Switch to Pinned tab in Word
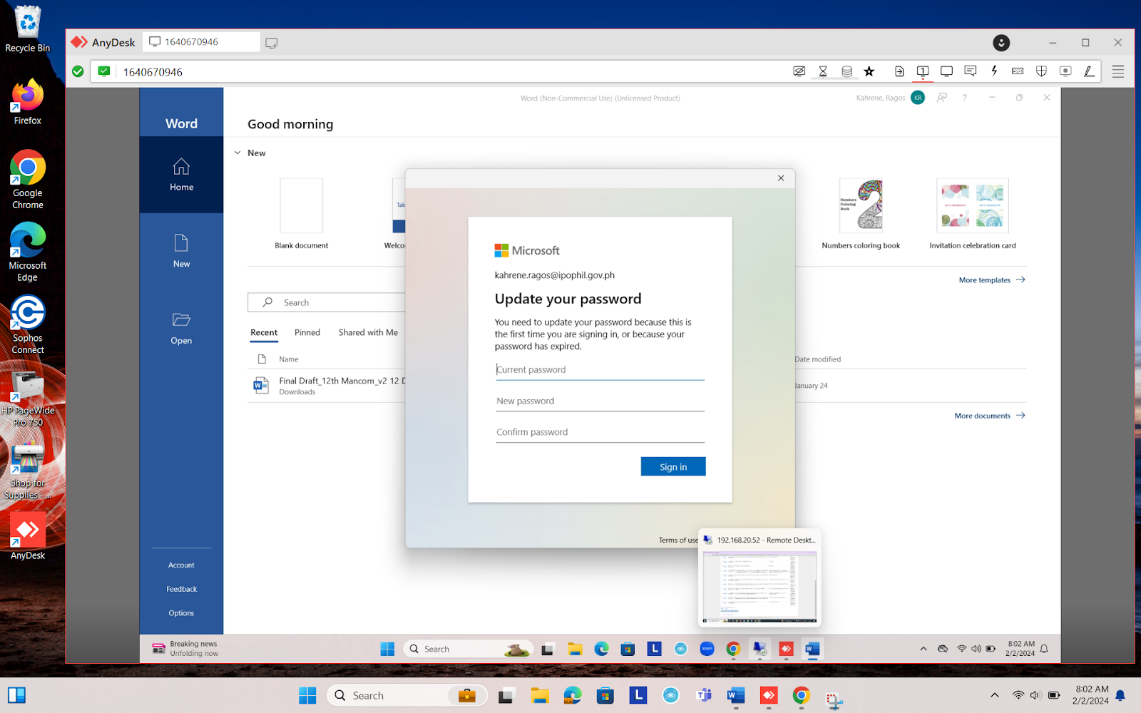This screenshot has width=1141, height=713. click(x=307, y=332)
